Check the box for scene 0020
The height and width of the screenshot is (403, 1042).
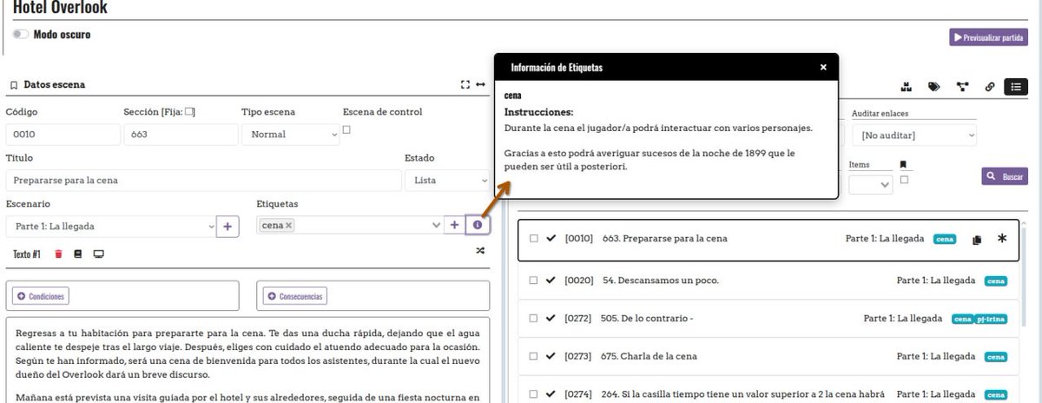click(534, 281)
